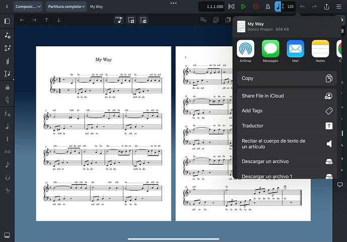Choose Recitar el cuerpo de texto action
Viewport: 347px width, 242px height.
pos(287,144)
